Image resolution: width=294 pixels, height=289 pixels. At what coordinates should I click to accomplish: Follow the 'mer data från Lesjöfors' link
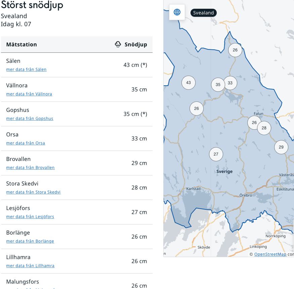coord(30,217)
